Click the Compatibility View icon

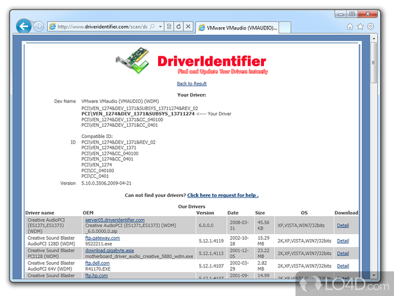coord(169,27)
